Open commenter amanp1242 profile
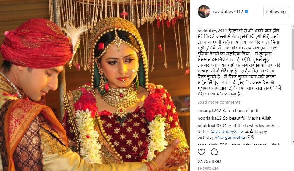Image resolution: width=294 pixels, height=171 pixels. click(209, 110)
